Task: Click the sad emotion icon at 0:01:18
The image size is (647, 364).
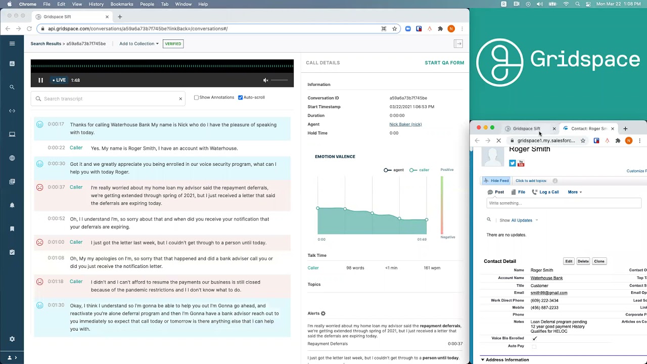Action: coord(39,282)
